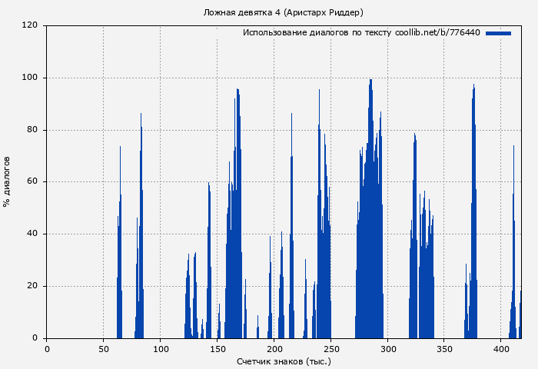The image size is (538, 369).
Task: Click the x-axis tick label 50
Action: pyautogui.click(x=104, y=348)
